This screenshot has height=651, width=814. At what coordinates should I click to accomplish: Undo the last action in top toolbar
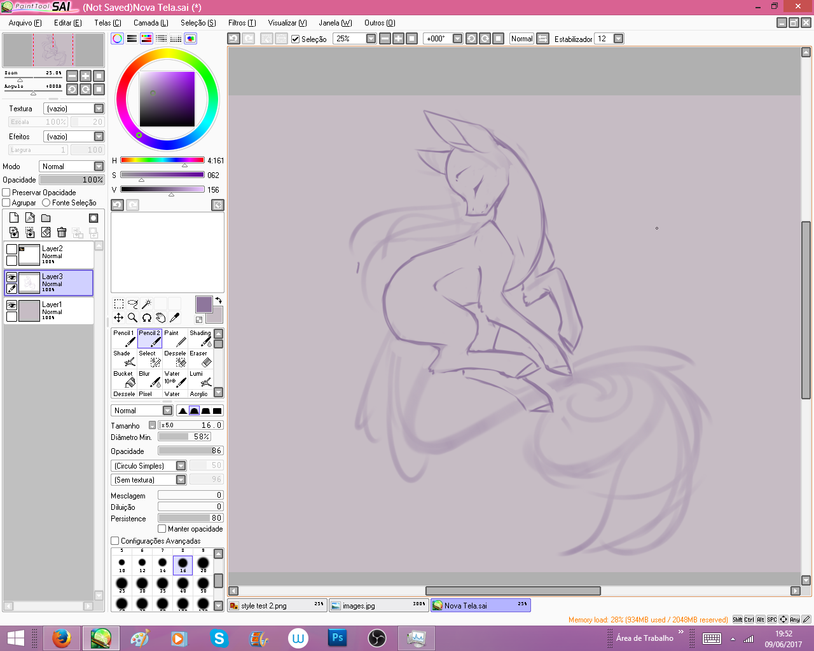[233, 39]
